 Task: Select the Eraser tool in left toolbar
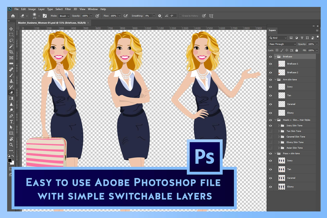pos(11,93)
